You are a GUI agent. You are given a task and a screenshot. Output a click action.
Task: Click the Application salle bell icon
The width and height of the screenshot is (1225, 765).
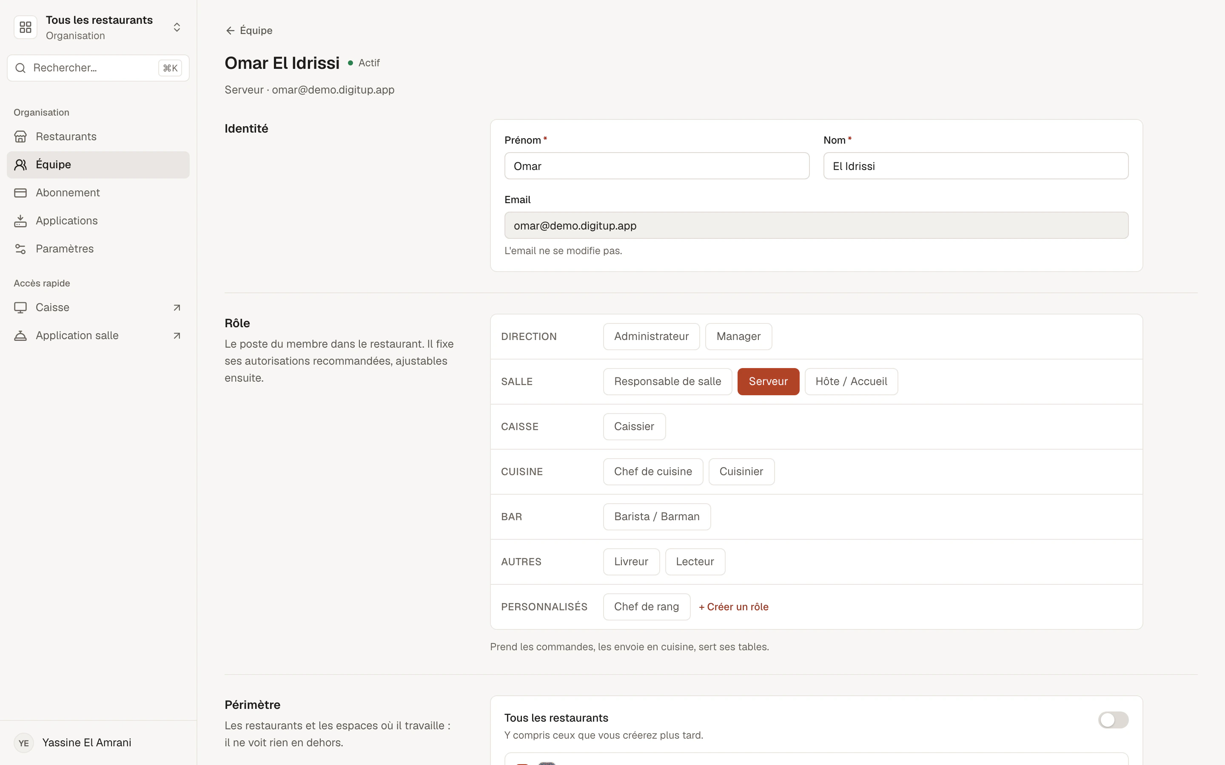20,335
